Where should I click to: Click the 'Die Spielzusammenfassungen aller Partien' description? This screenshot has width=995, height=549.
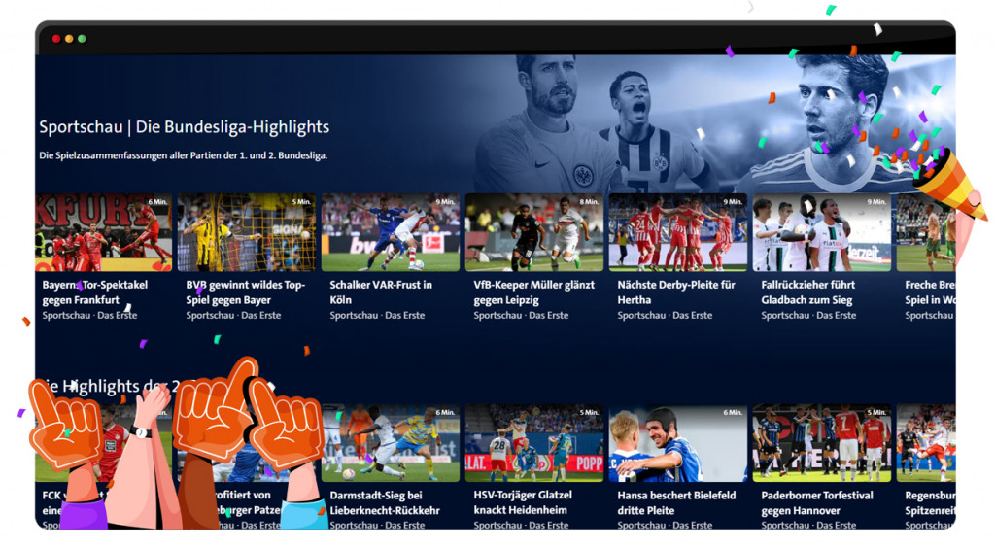(184, 155)
